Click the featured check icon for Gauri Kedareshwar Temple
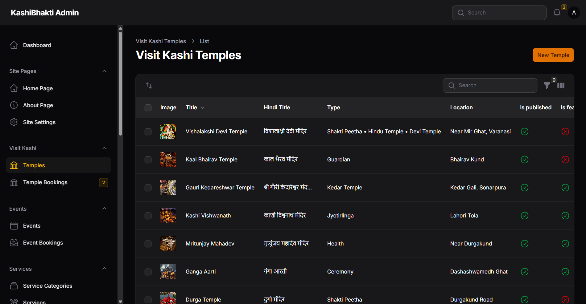The height and width of the screenshot is (304, 586). click(x=565, y=188)
